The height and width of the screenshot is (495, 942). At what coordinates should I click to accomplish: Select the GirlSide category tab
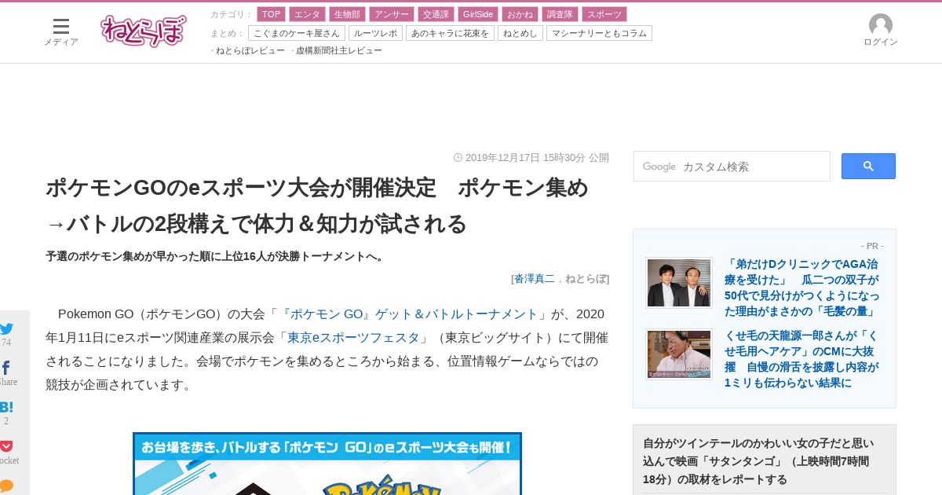click(x=478, y=14)
